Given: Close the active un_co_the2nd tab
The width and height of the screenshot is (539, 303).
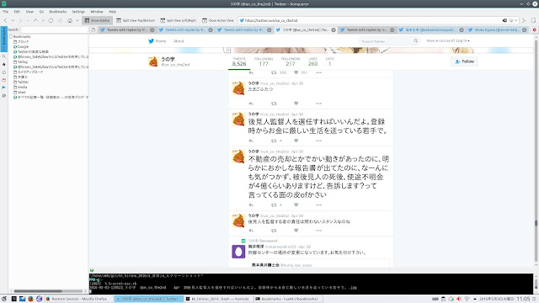Looking at the screenshot, I should coord(334,30).
